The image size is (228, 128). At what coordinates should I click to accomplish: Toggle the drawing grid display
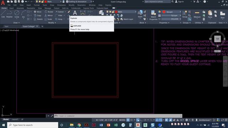[128, 120]
